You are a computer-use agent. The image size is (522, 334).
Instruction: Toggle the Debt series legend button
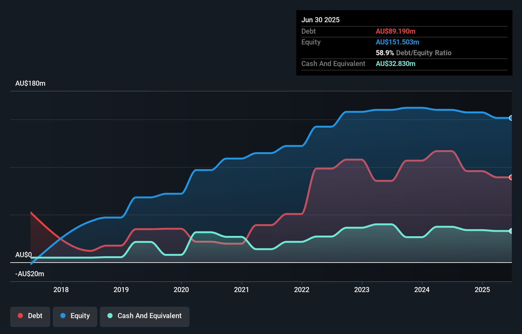[30, 317]
